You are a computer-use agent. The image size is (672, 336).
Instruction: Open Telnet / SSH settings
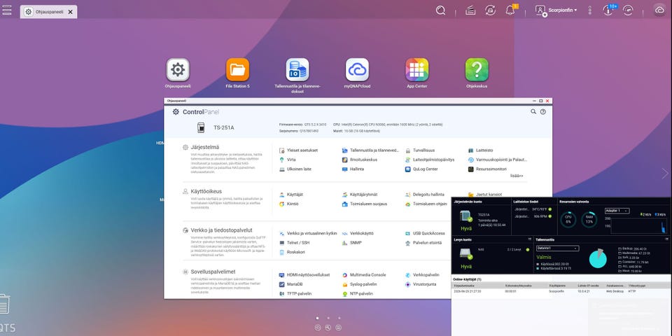click(294, 243)
